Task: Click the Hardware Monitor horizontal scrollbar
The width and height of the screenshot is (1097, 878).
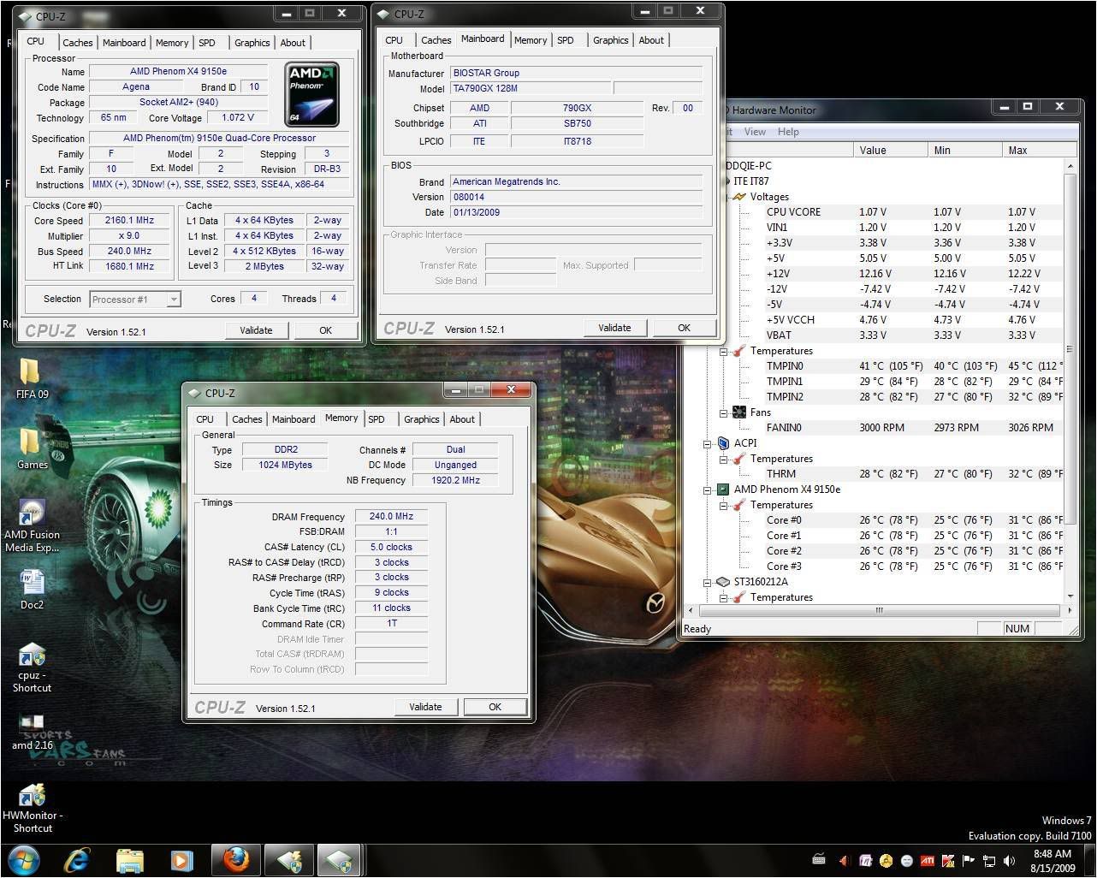Action: [878, 610]
